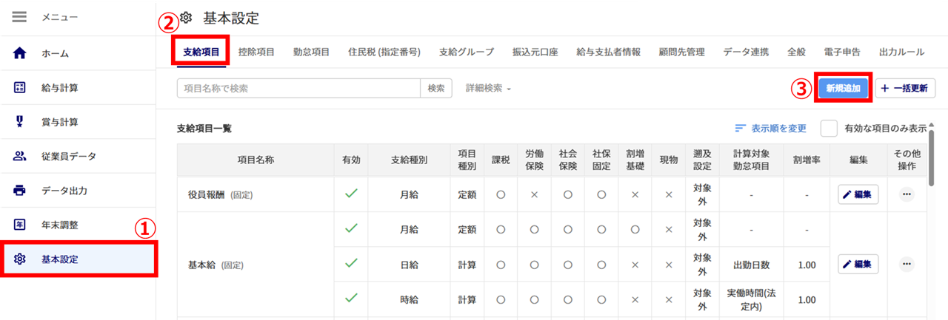Switch to the 勤怠項目 tab
Viewport: 948px width, 320px height.
coord(311,52)
